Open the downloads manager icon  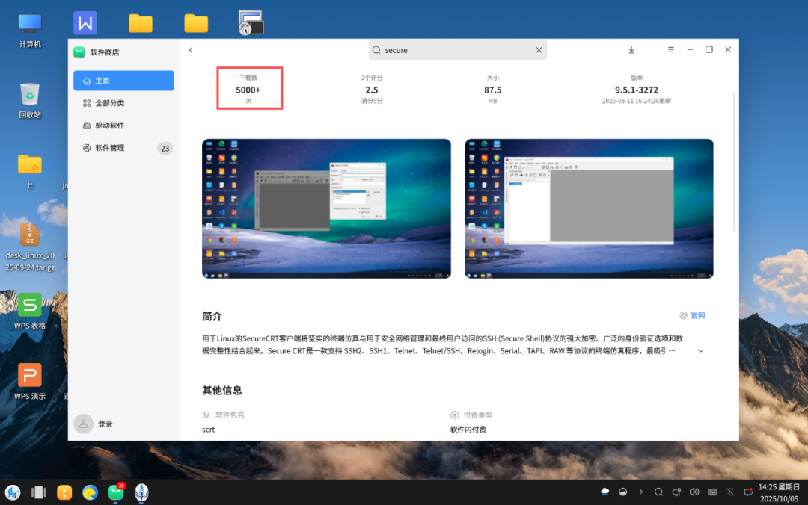tap(631, 50)
